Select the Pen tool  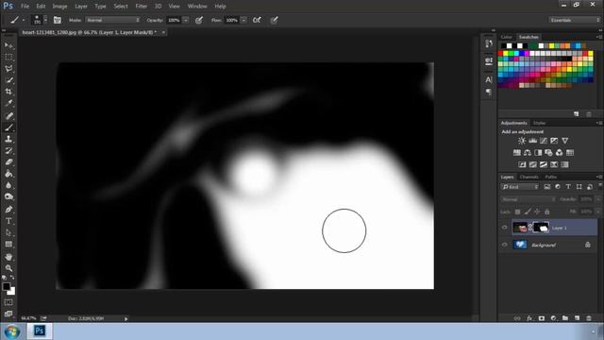point(8,210)
